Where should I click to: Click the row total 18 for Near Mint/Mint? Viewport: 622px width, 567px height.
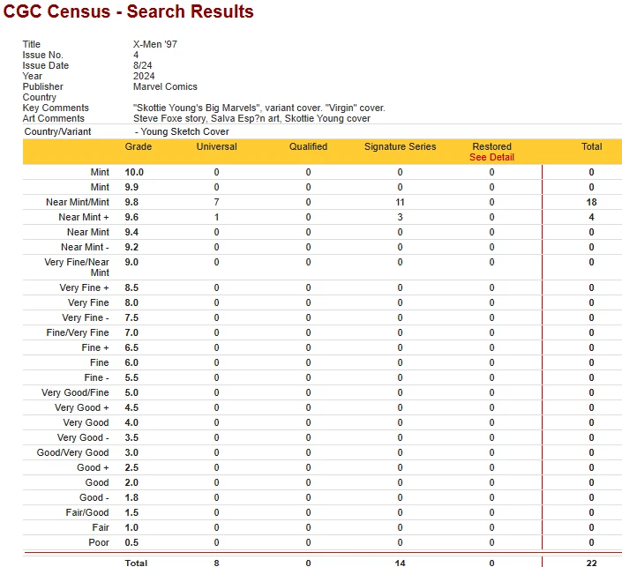591,202
